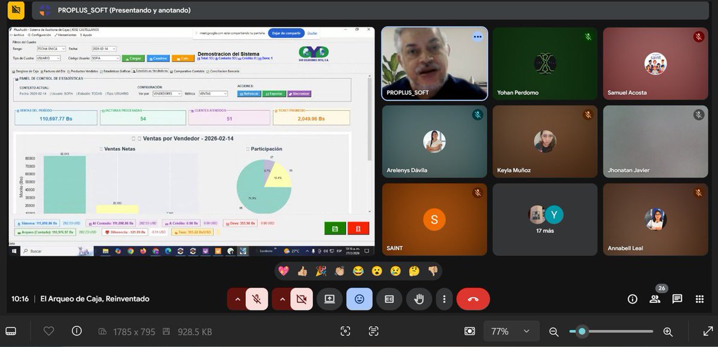Viewport: 718px width, 347px height.
Task: Open the Código Usuario dropdown showing SOFIA
Action: pyautogui.click(x=106, y=58)
